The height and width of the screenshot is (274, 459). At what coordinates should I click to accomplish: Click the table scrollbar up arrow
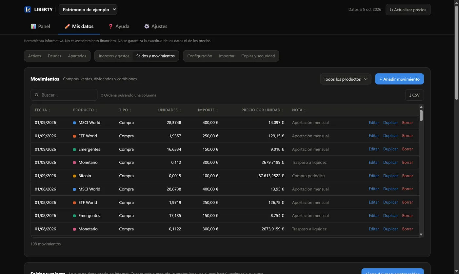point(421,107)
